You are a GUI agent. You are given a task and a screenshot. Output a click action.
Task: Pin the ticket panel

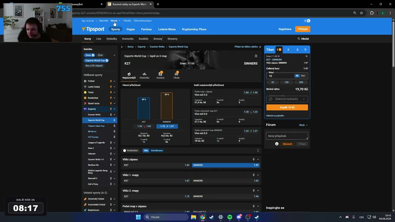pos(305,50)
